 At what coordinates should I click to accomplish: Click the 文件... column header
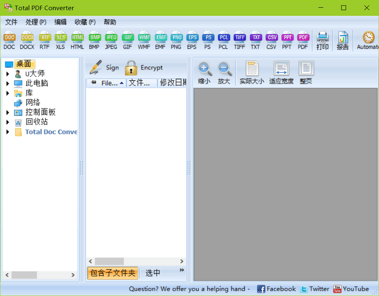click(x=142, y=83)
